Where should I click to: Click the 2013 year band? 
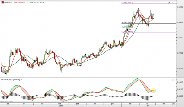click(x=61, y=106)
